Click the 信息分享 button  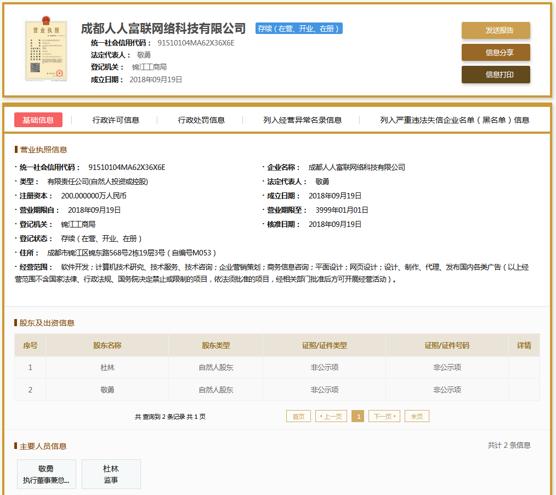(496, 53)
